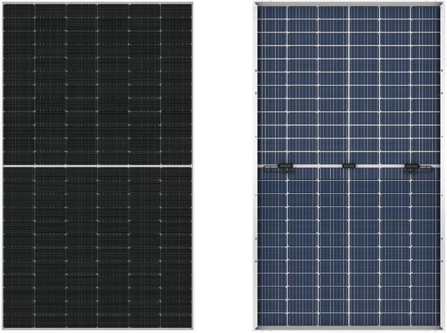The height and width of the screenshot is (333, 447).
Task: Click the cable loop beside right junction box
Action: [421, 170]
